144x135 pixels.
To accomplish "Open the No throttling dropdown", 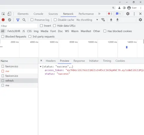I will coord(87,20).
